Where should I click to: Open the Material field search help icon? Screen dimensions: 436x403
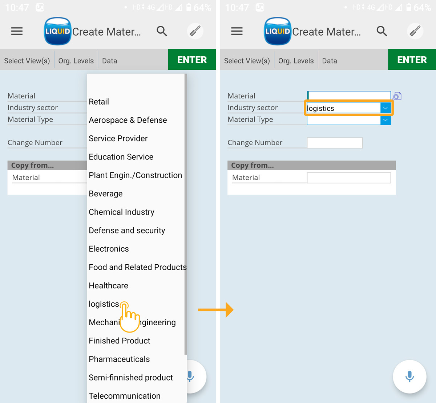pyautogui.click(x=397, y=96)
